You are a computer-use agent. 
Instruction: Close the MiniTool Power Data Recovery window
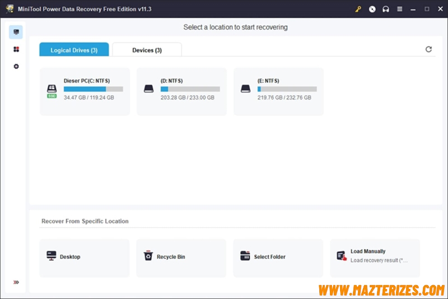coord(440,9)
